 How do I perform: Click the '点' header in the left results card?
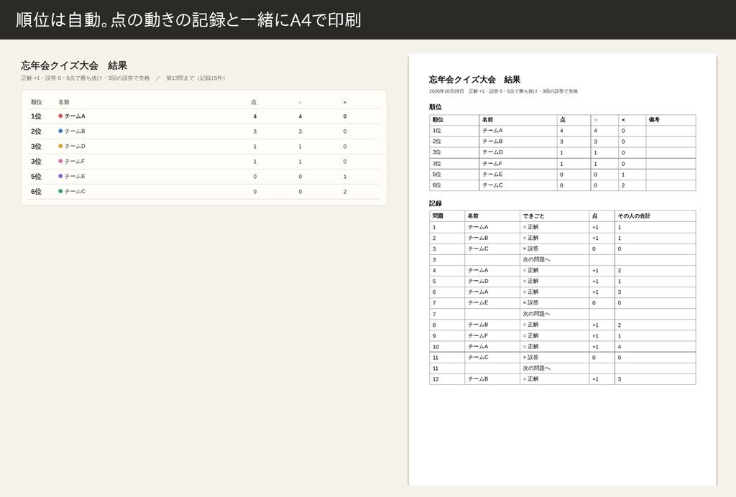pos(254,102)
